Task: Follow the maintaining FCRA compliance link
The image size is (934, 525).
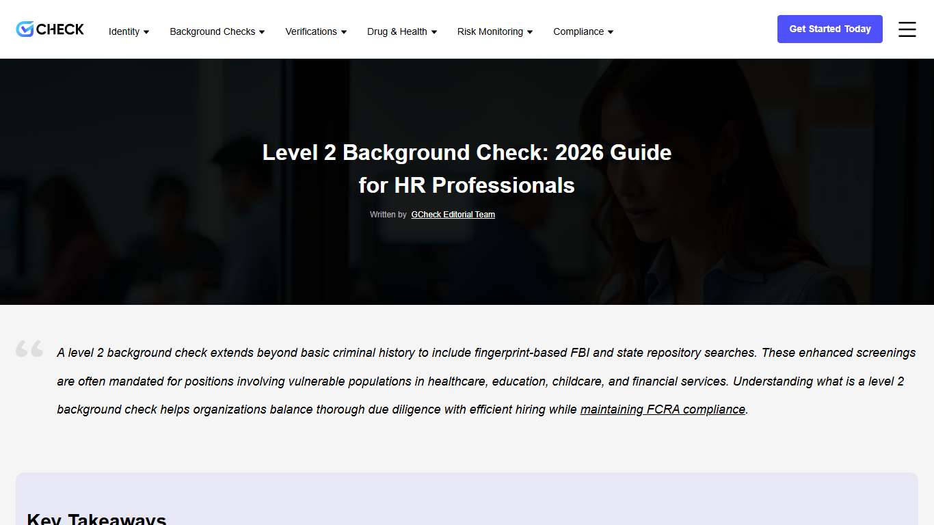Action: [x=662, y=409]
